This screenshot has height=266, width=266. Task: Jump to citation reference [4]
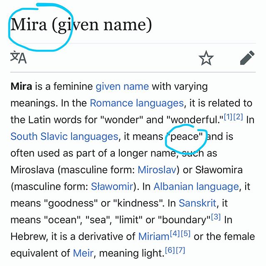[x=175, y=234]
